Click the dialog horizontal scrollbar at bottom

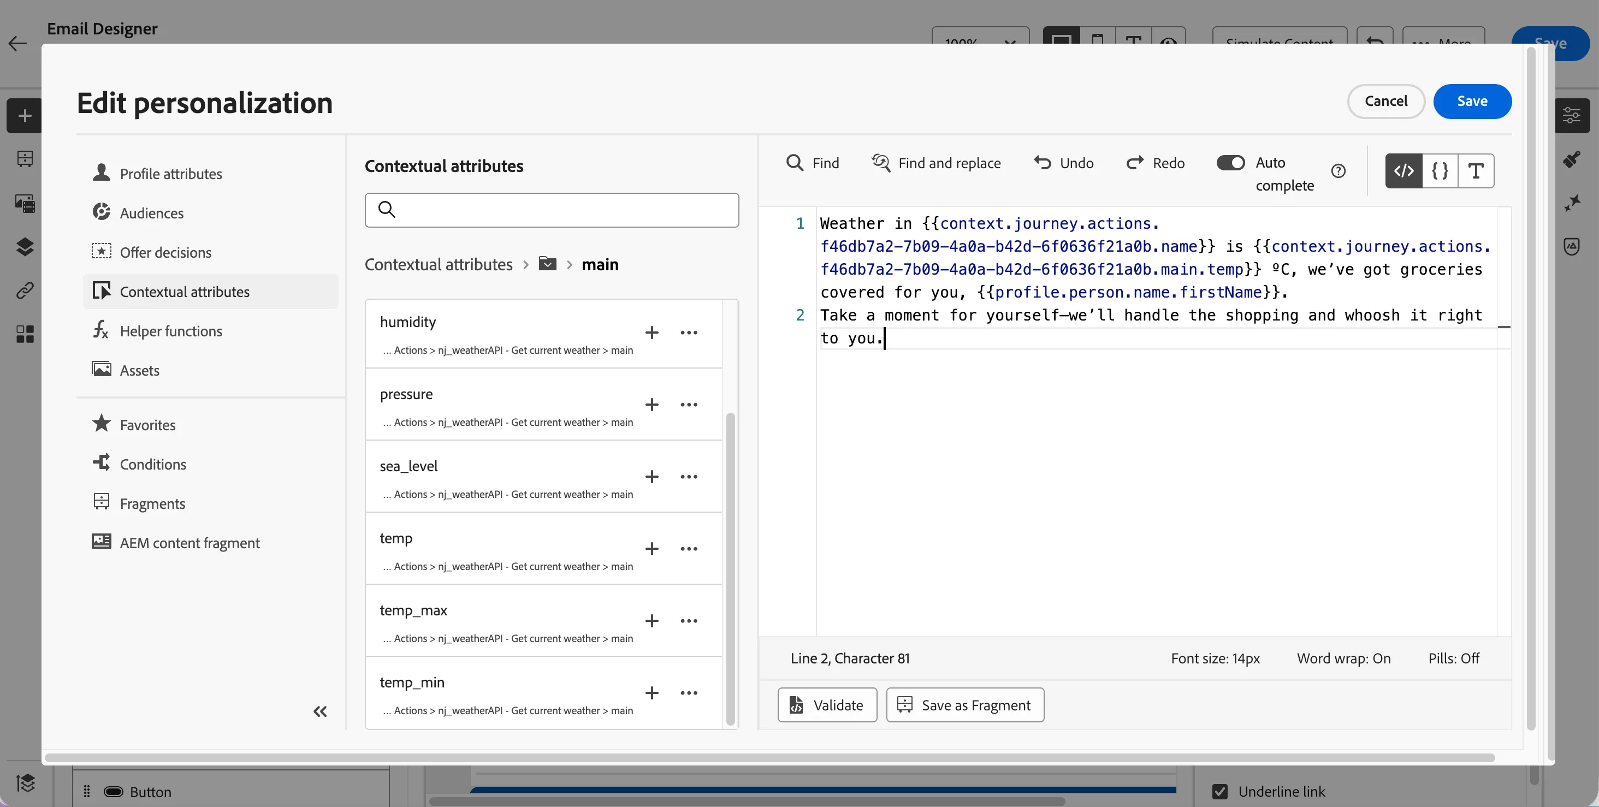pyautogui.click(x=769, y=757)
